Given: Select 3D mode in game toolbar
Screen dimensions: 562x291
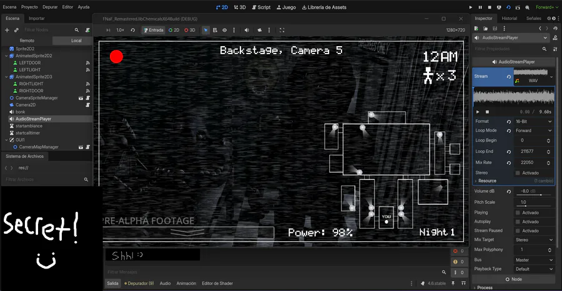Looking at the screenshot, I should tap(190, 31).
